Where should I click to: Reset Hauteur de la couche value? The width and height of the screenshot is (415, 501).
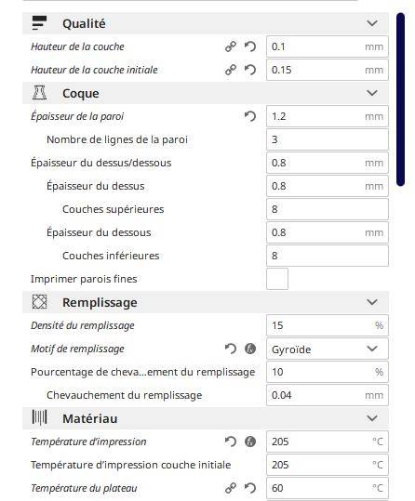[250, 46]
